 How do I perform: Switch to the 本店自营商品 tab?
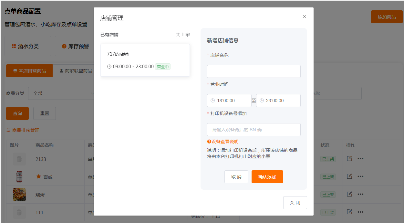coord(29,70)
